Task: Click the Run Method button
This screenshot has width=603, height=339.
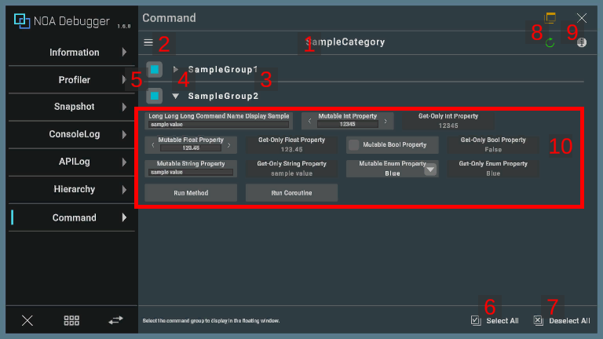Action: click(191, 192)
